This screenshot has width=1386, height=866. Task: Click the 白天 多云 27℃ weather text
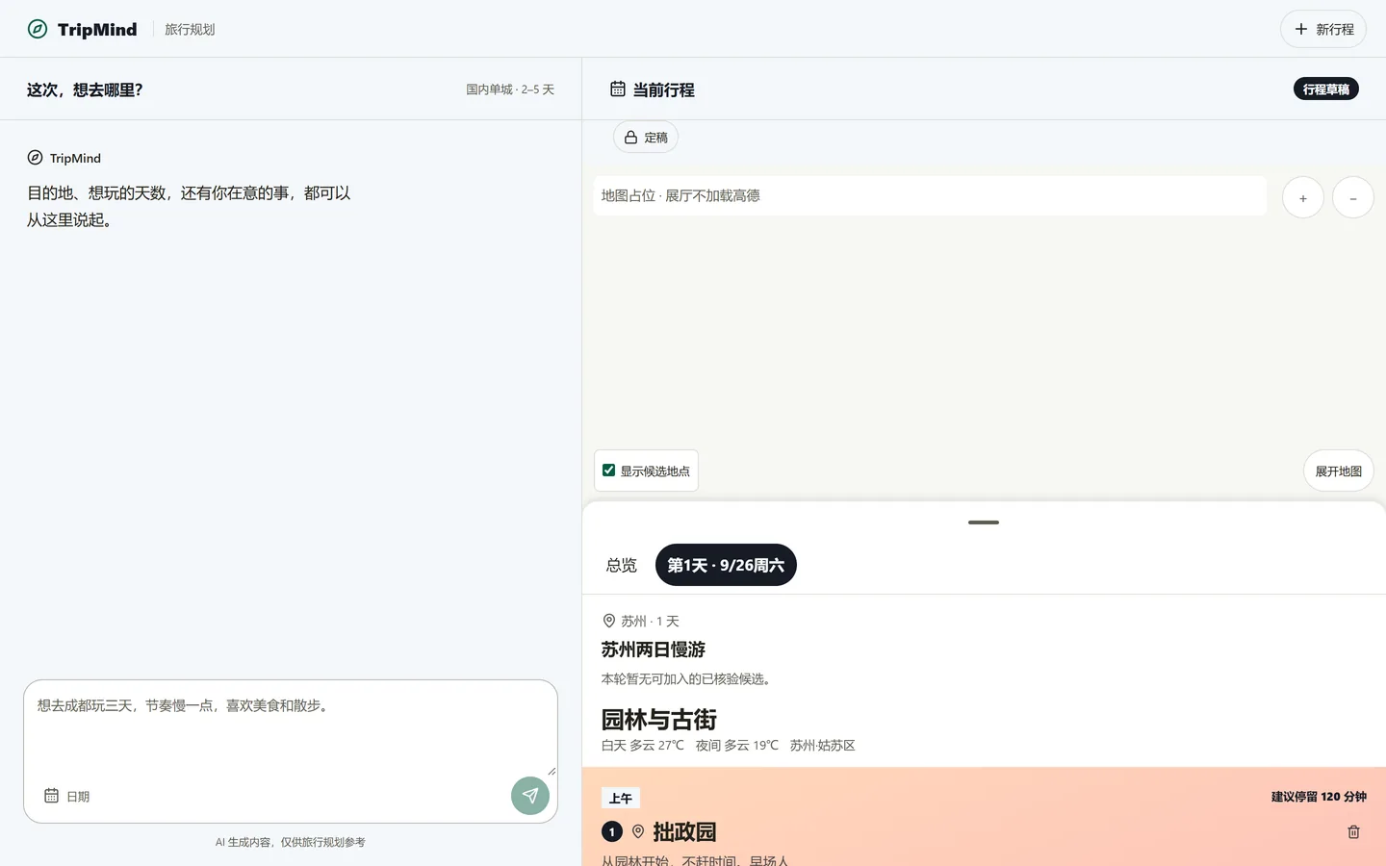(643, 746)
